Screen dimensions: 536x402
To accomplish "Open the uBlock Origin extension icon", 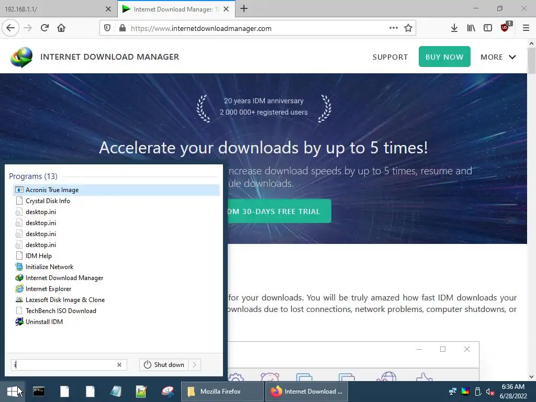I will (x=505, y=27).
